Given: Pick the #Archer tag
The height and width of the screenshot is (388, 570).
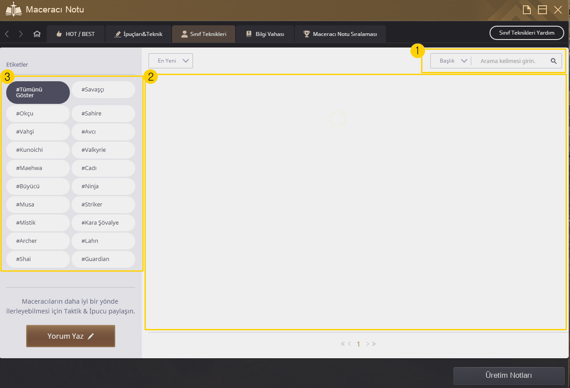Looking at the screenshot, I should coord(38,241).
